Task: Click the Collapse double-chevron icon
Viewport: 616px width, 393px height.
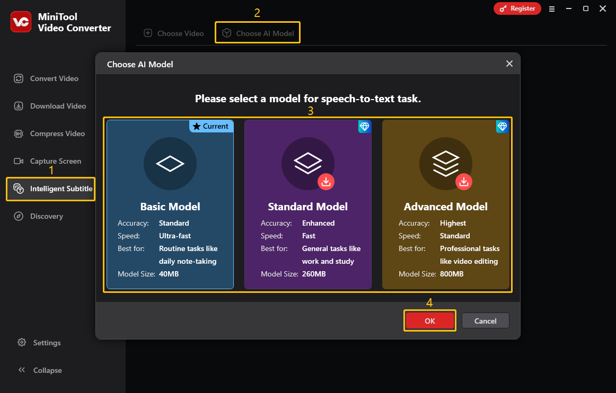Action: [22, 370]
